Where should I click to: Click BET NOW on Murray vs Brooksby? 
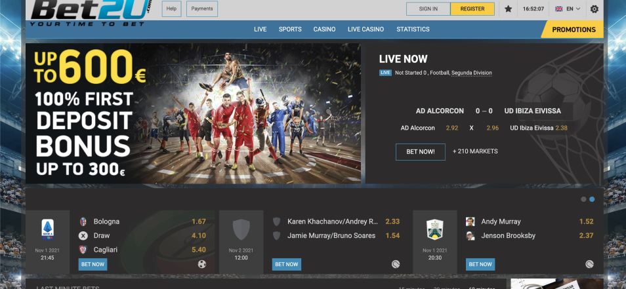click(x=480, y=264)
